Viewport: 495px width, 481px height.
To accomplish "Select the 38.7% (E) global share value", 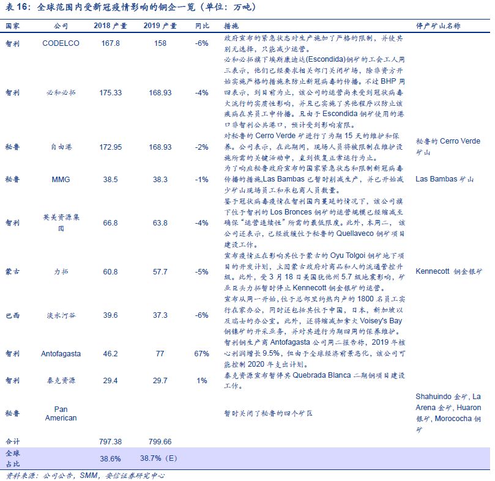I will [x=158, y=458].
